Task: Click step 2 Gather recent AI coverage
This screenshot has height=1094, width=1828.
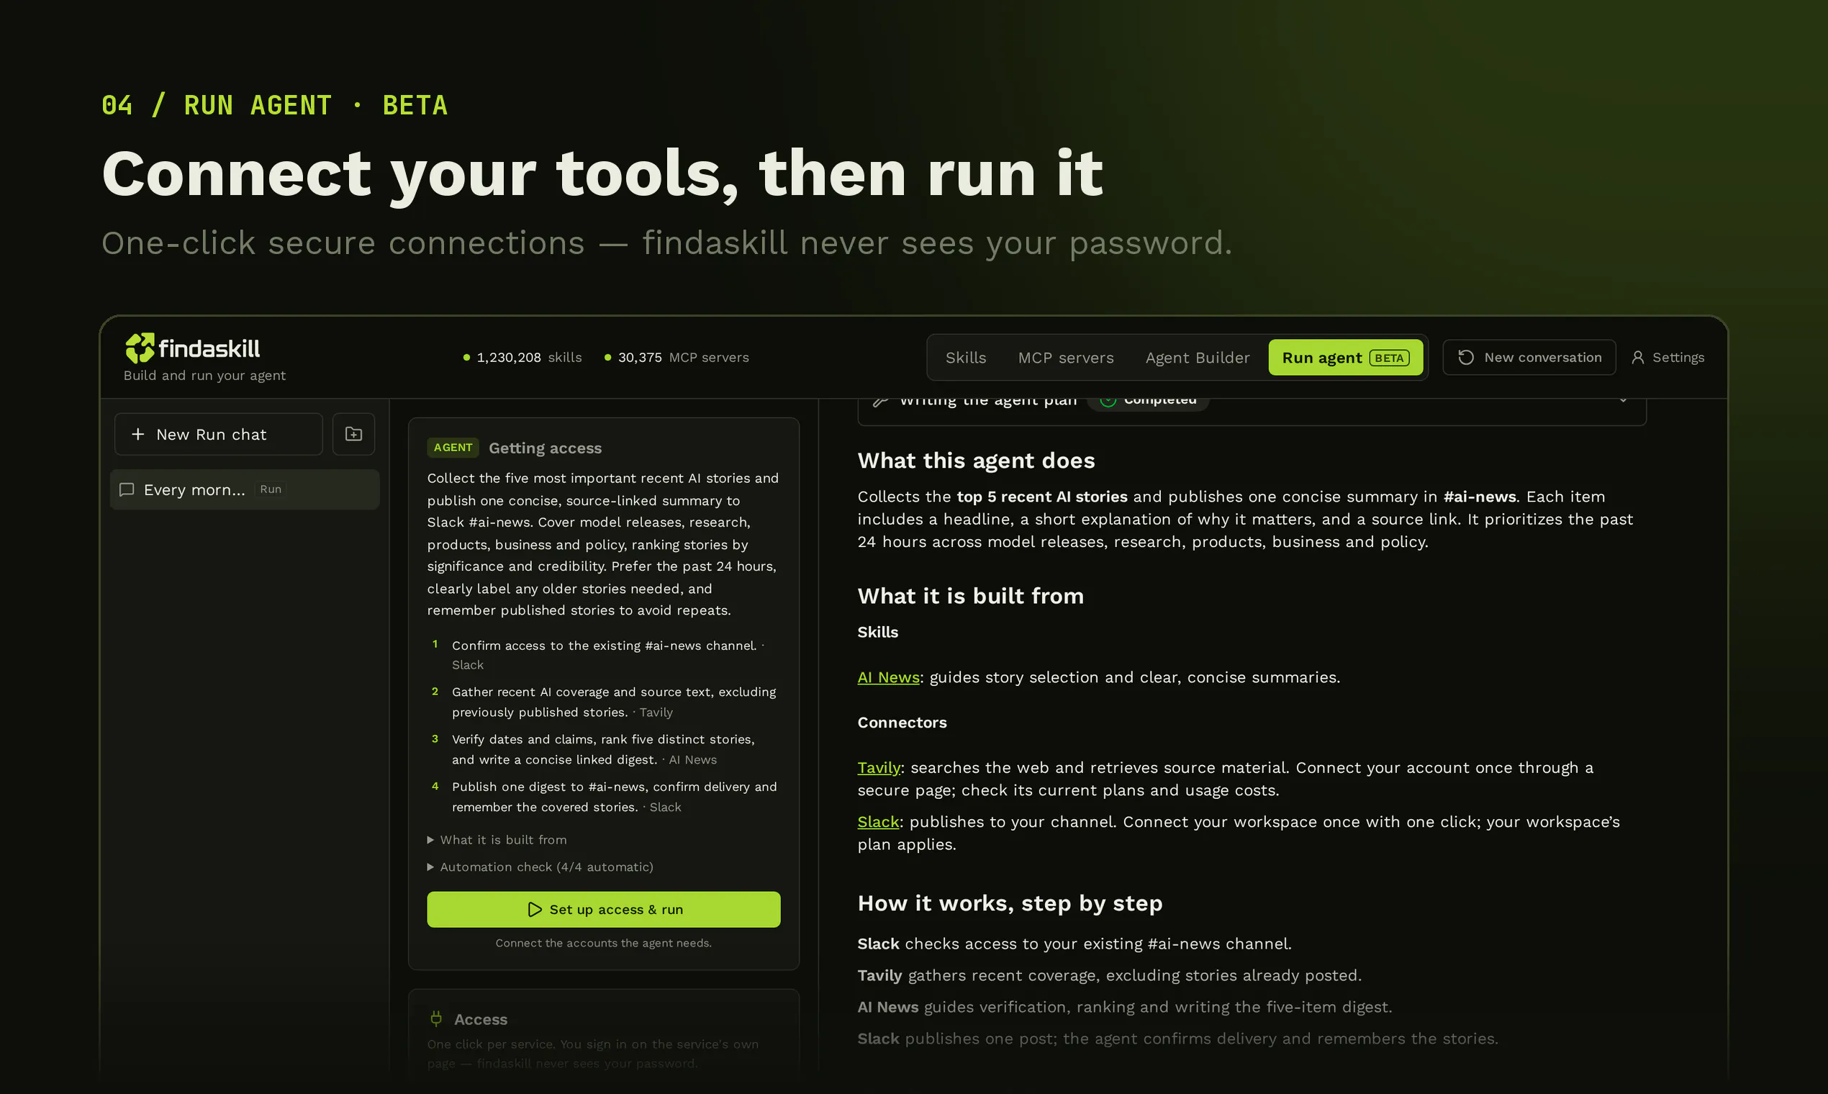Action: click(604, 702)
